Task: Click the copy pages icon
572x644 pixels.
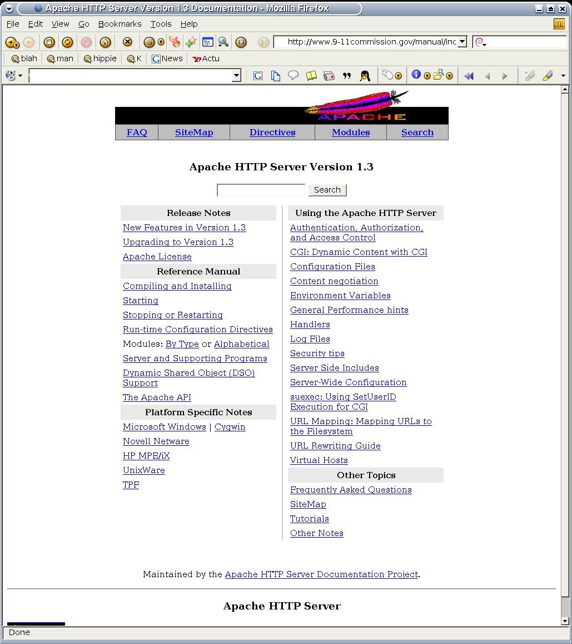Action: (x=276, y=76)
